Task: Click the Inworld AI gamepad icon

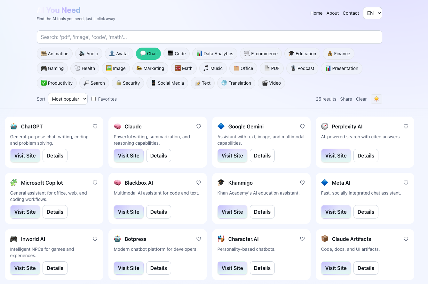Action: [14, 239]
